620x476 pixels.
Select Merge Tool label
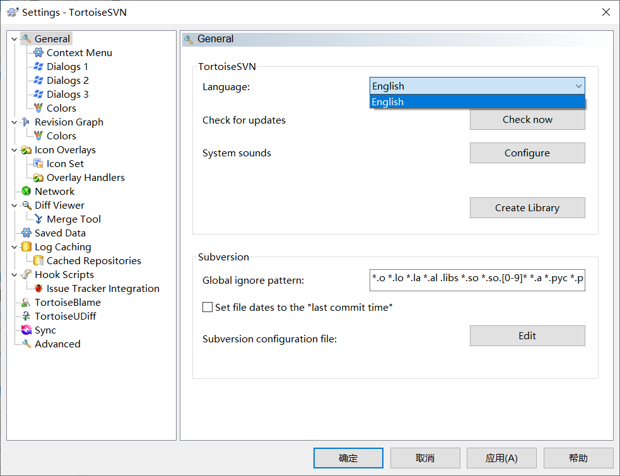74,219
